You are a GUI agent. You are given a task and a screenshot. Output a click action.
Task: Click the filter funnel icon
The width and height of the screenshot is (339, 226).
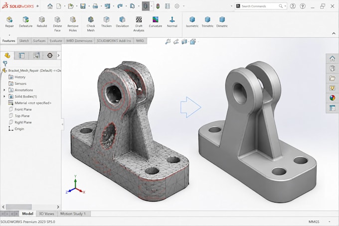(x=5, y=63)
